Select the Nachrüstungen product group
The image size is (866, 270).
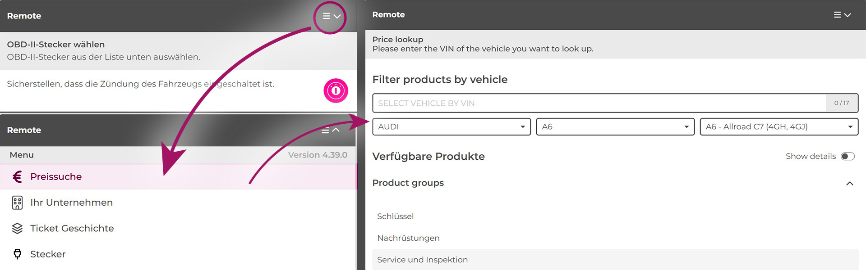point(408,238)
